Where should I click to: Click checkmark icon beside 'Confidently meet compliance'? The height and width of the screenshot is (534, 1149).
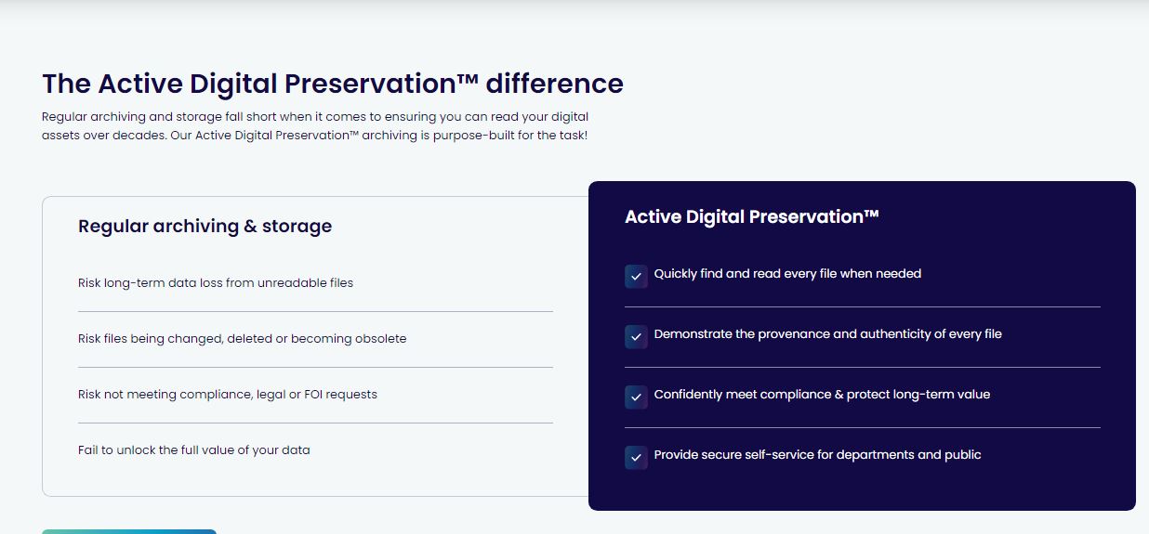pos(636,397)
